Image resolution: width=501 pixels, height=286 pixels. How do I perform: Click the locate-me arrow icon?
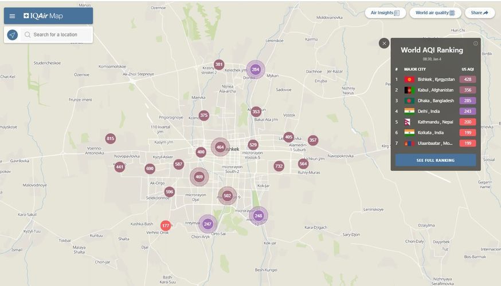coord(13,35)
